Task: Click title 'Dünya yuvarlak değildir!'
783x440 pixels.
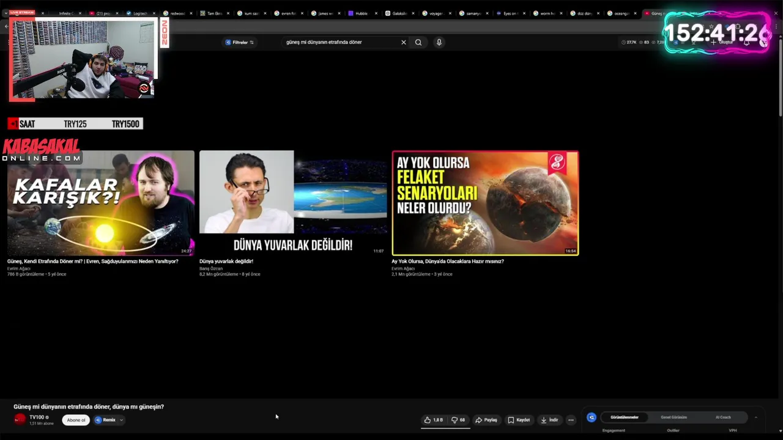Action: 226,261
